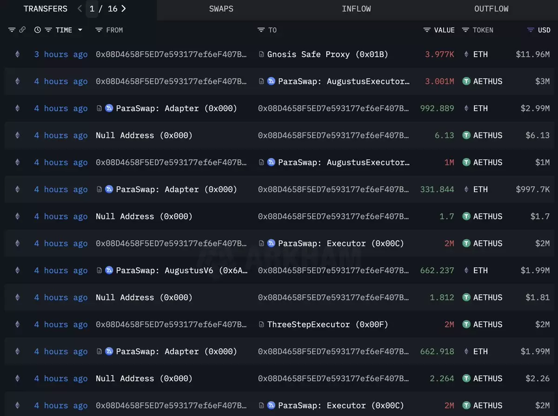The height and width of the screenshot is (416, 558).
Task: Click the ParaSwap logo in the 1M row
Action: [x=272, y=162]
